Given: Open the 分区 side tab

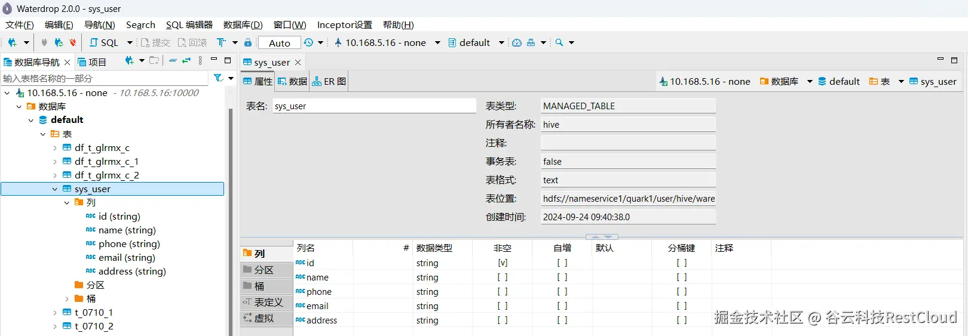Looking at the screenshot, I should [266, 270].
